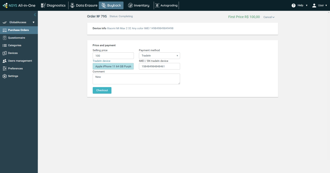The width and height of the screenshot is (330, 173).
Task: Click the IMEI / SN tradein device field
Action: [159, 66]
